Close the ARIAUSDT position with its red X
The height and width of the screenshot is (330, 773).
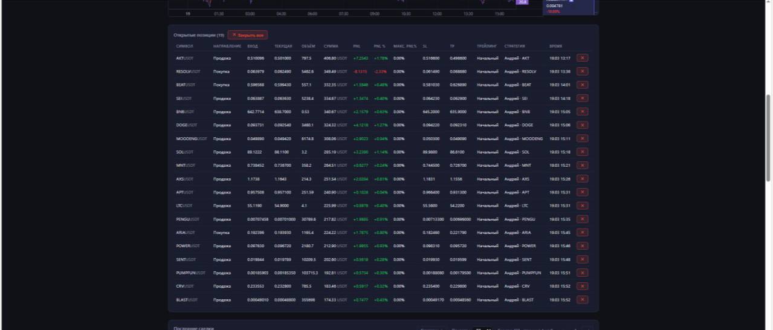(582, 232)
